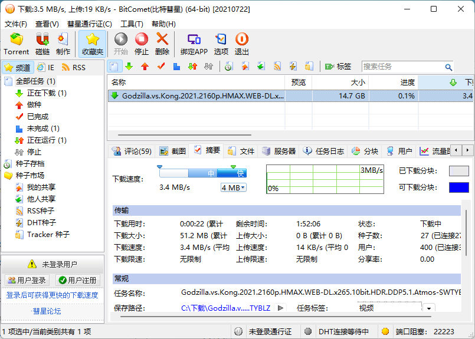Add a magnet link (磁链)

click(42, 44)
